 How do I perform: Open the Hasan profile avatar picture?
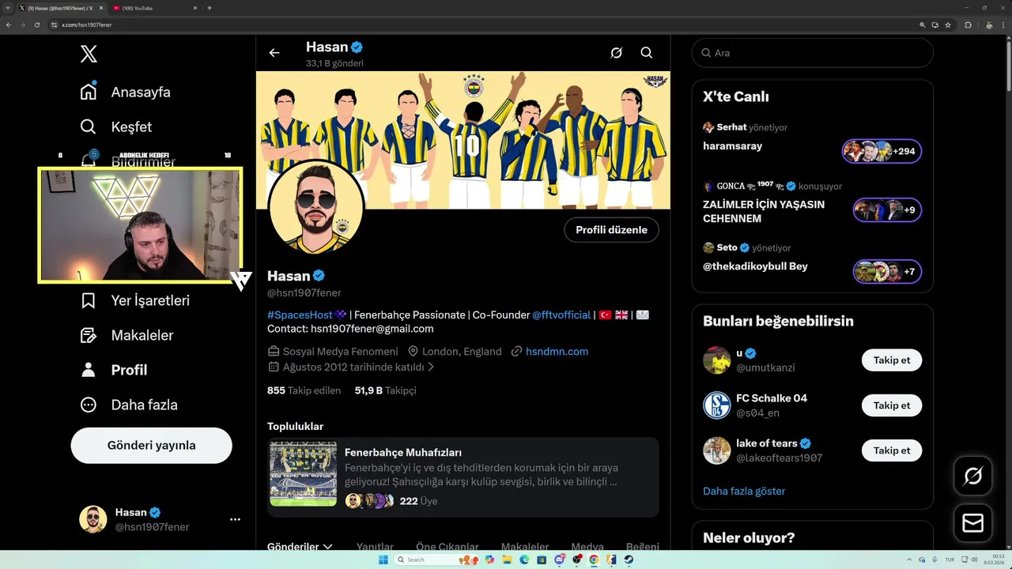click(316, 207)
